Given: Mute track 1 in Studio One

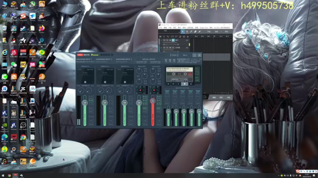Looking at the screenshot, I should click(164, 40).
